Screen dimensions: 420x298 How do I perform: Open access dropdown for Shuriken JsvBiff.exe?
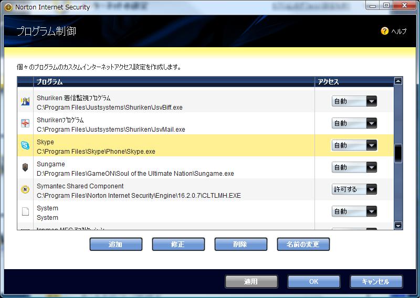coord(354,101)
